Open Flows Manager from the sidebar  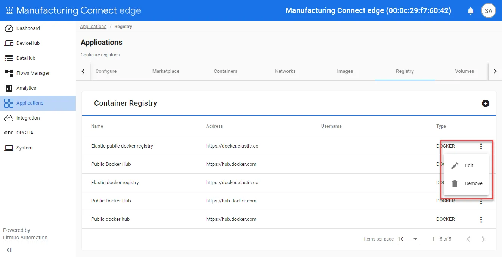pos(38,73)
